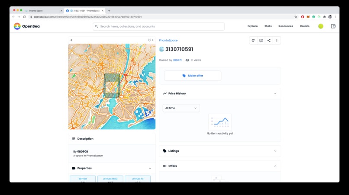Open a new browser tab

[x=109, y=11]
